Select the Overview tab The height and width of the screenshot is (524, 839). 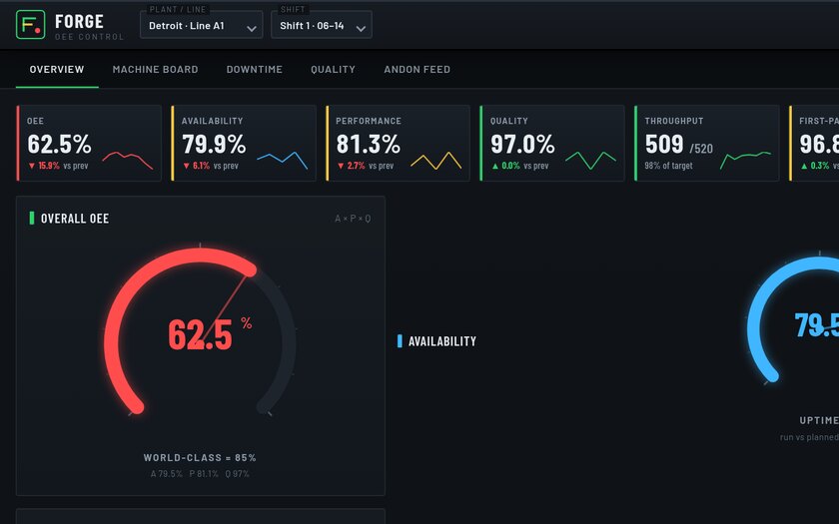pyautogui.click(x=57, y=70)
